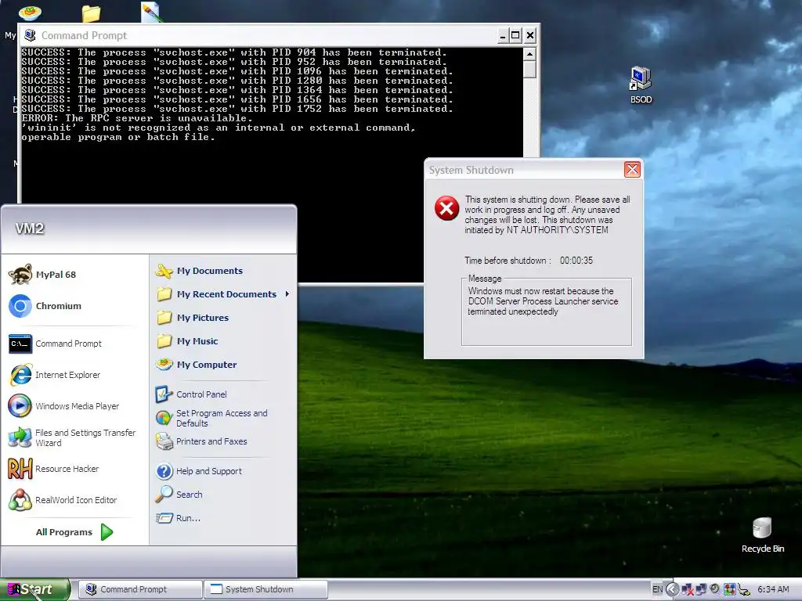The width and height of the screenshot is (802, 601).
Task: Select the Recycle Bin desktop icon
Action: click(x=762, y=535)
